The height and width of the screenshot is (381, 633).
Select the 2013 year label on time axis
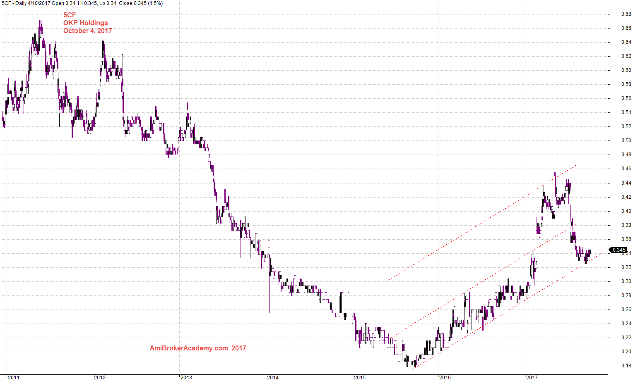click(x=186, y=377)
